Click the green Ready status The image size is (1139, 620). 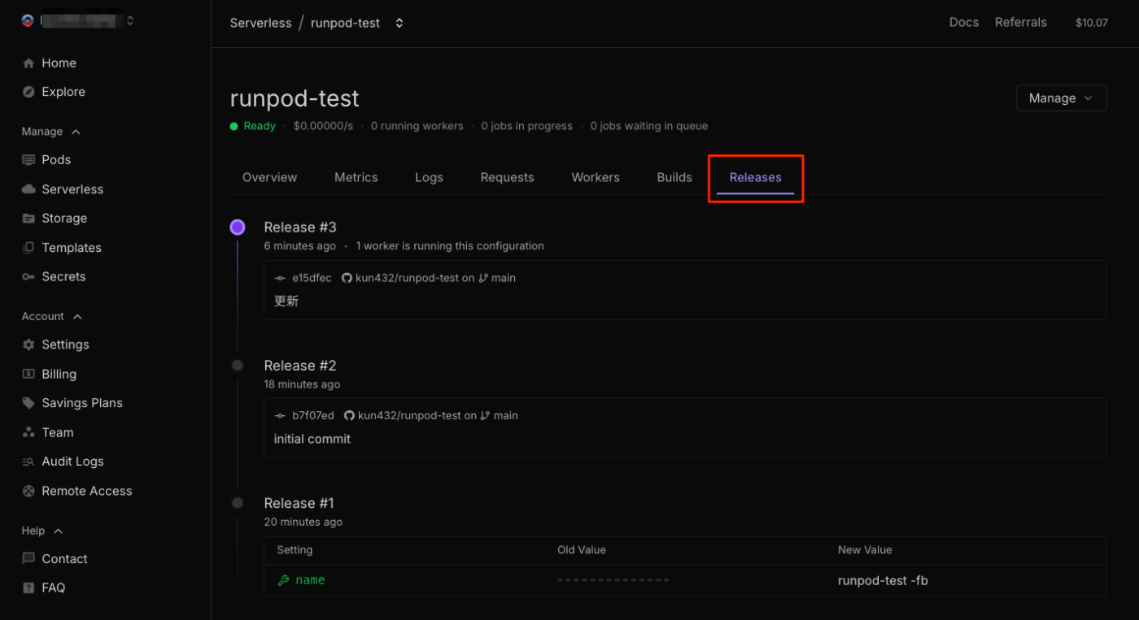pos(253,126)
